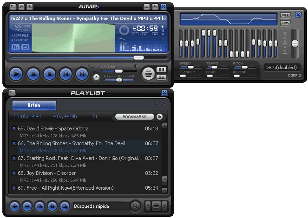This screenshot has height=218, width=308.
Task: Pause the current track
Action: click(33, 74)
